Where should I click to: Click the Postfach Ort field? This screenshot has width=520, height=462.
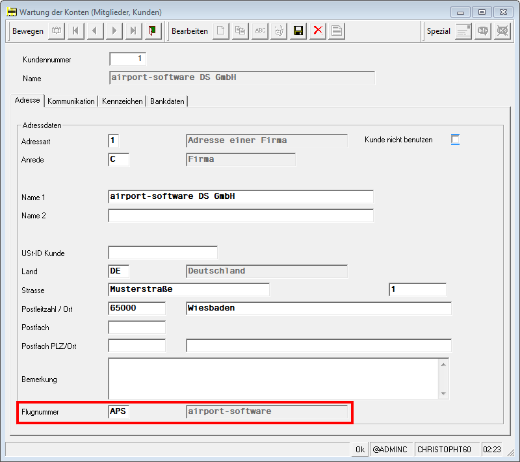318,345
